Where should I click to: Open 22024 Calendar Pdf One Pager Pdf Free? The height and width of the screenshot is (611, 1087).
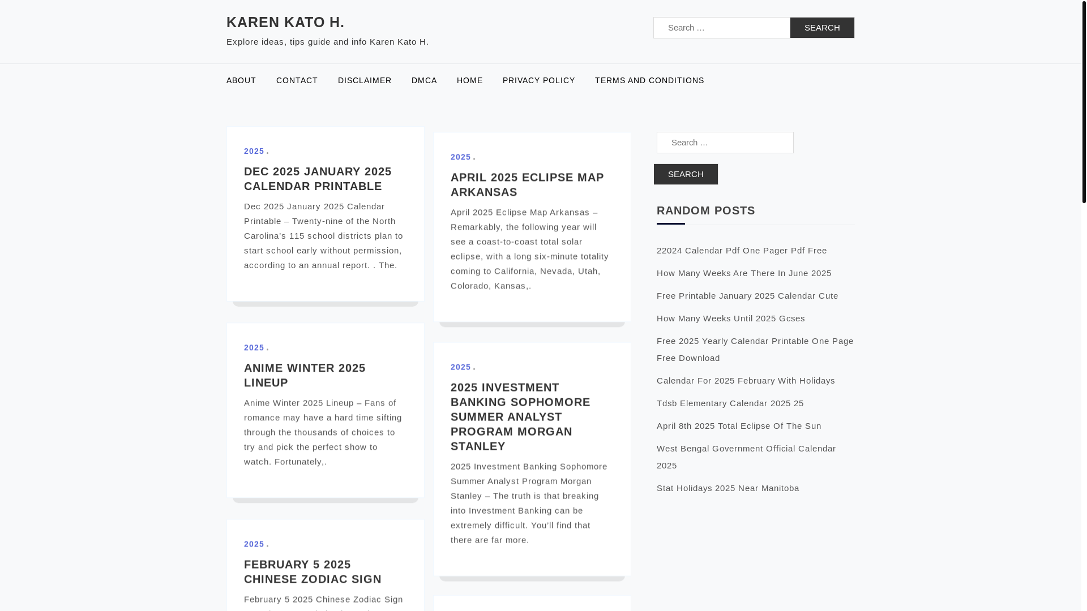pos(742,250)
